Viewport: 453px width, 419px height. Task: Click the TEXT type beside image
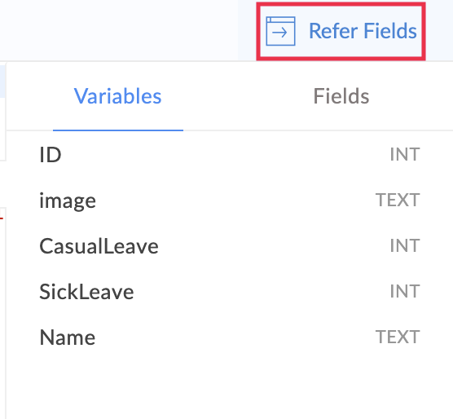[398, 200]
